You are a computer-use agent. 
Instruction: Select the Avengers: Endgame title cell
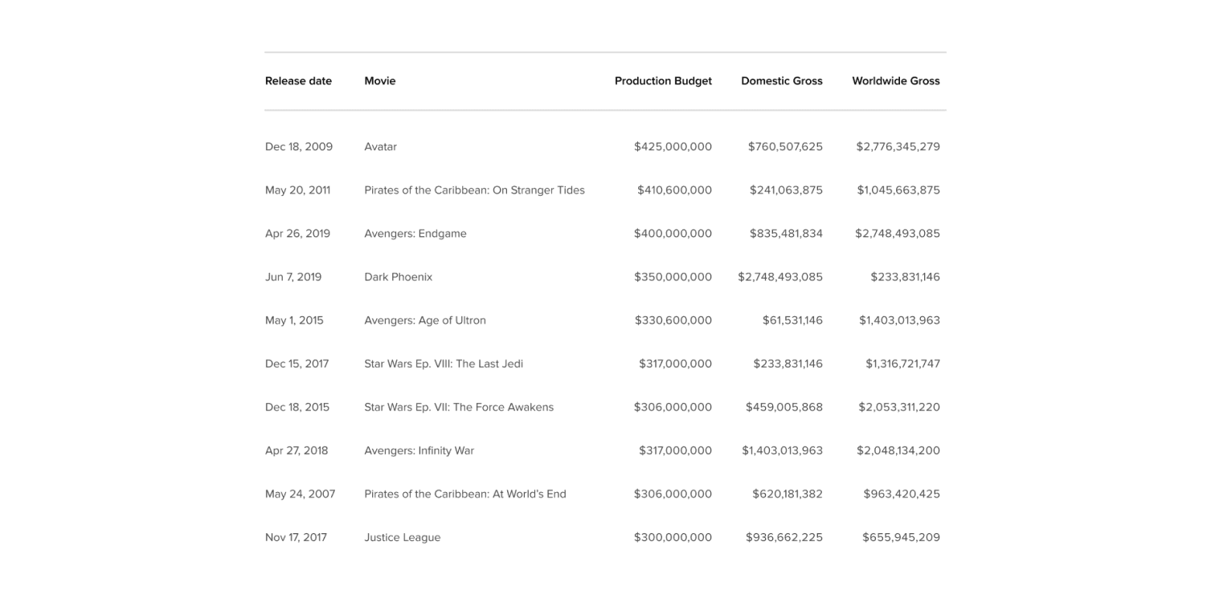tap(415, 234)
